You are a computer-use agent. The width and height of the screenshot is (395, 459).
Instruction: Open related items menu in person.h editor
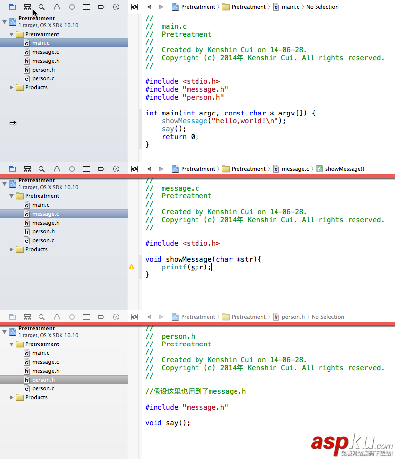(134, 317)
